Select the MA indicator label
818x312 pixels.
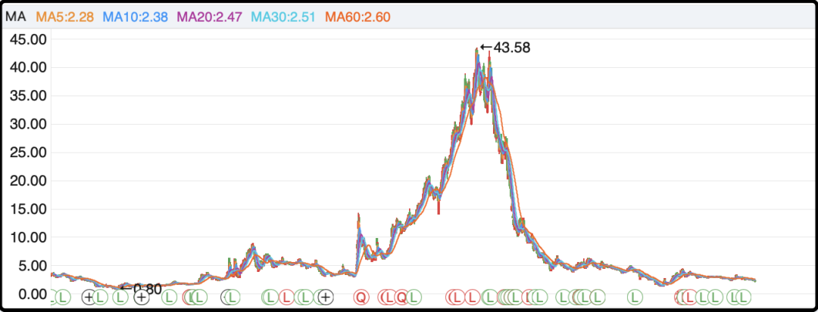point(16,17)
